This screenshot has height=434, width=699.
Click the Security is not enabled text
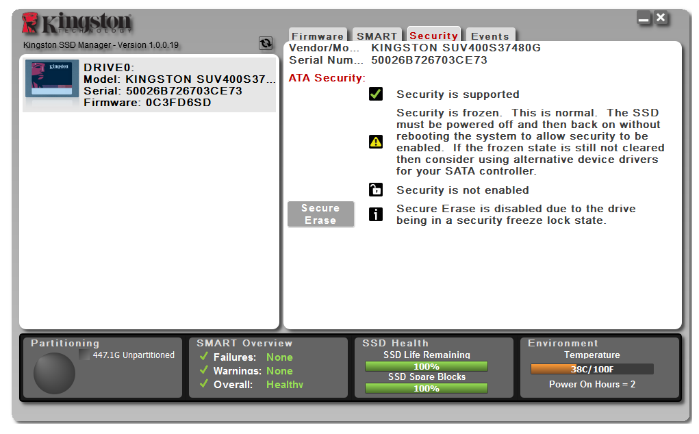point(463,190)
